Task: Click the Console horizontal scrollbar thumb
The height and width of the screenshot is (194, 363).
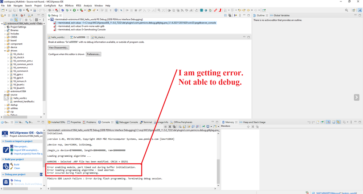Action: pos(91,189)
